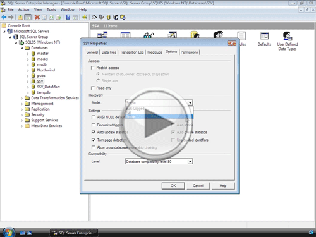316x237 pixels.
Task: Click the Register Server toolbar icon
Action: tap(102, 17)
